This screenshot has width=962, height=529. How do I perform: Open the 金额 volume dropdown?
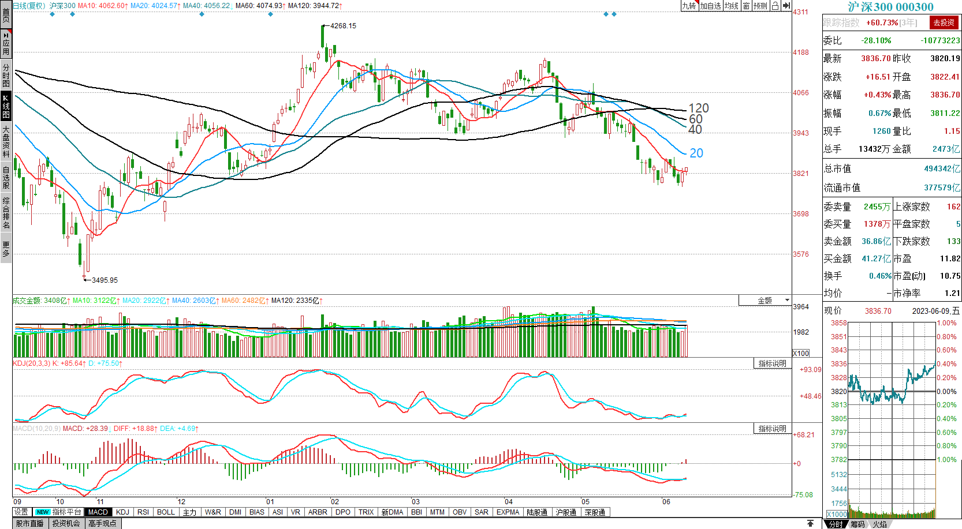(765, 301)
